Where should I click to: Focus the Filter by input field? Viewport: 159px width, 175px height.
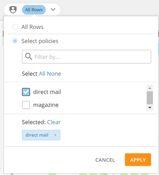[87, 57]
